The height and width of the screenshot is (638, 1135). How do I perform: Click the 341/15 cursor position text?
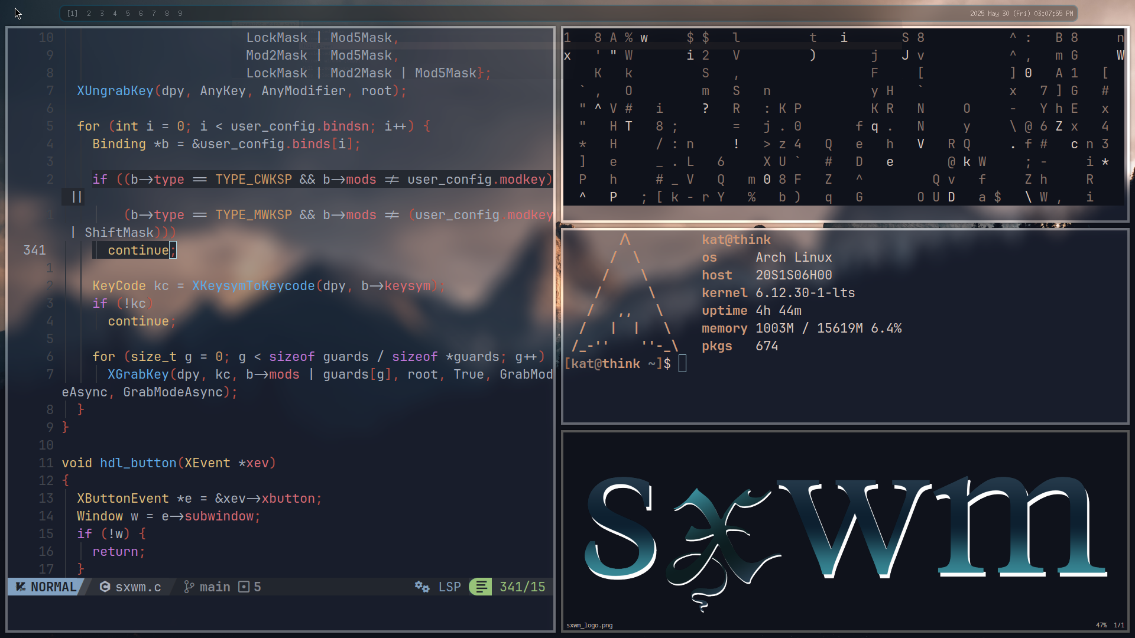(x=522, y=587)
